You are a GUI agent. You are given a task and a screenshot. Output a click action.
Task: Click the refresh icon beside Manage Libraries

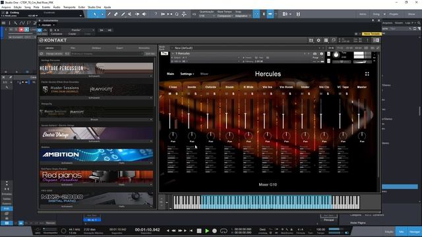click(x=42, y=54)
